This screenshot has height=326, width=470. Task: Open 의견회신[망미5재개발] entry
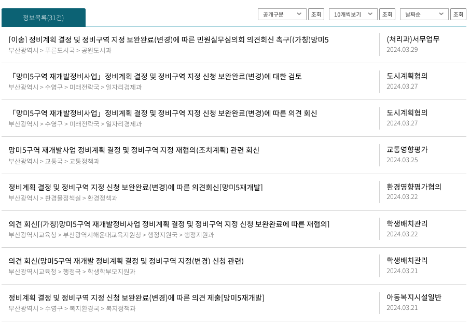[x=135, y=188]
